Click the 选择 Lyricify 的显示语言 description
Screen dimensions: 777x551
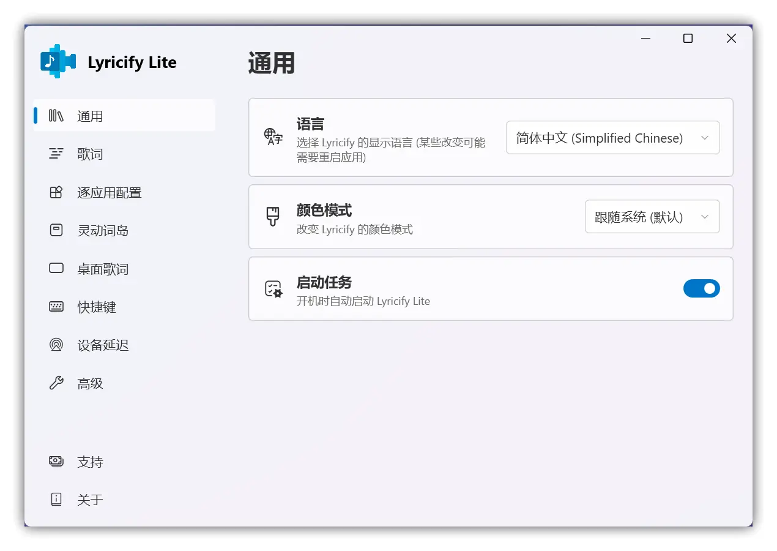pos(391,150)
